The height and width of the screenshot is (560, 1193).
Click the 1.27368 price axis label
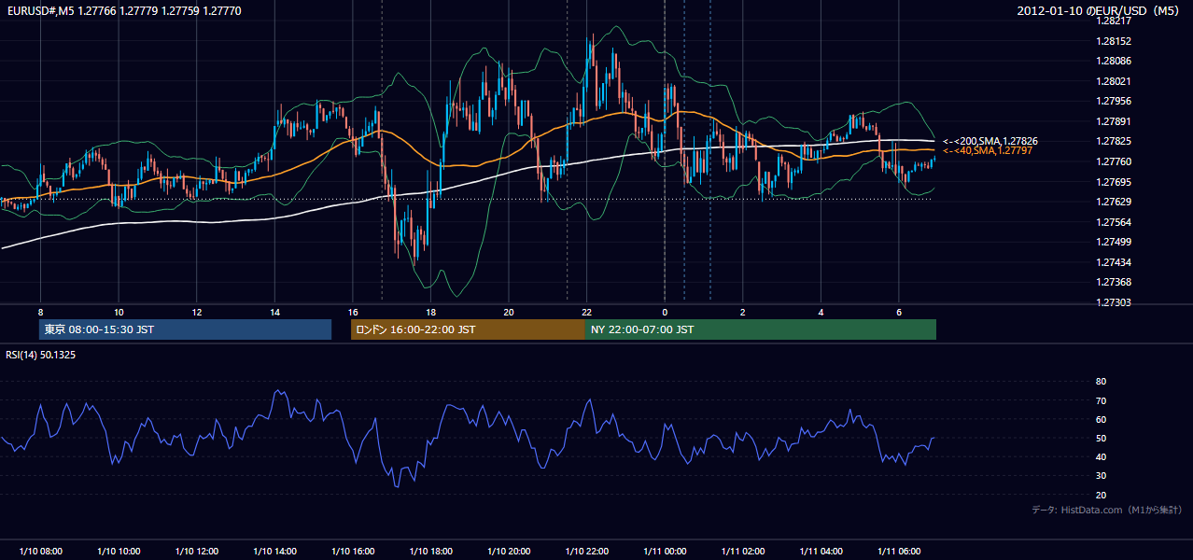point(1115,282)
